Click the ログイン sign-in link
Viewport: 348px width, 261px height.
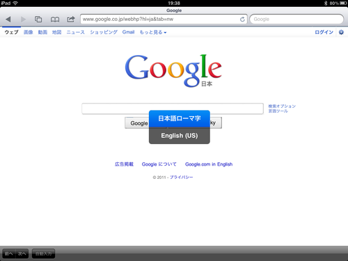click(324, 32)
